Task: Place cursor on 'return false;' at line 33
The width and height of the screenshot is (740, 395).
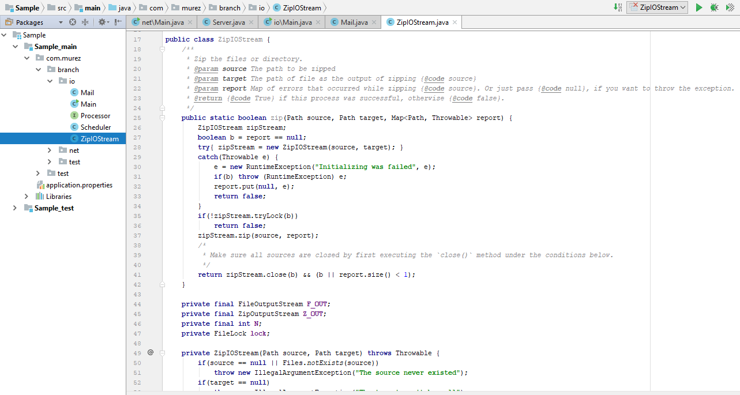Action: point(240,196)
